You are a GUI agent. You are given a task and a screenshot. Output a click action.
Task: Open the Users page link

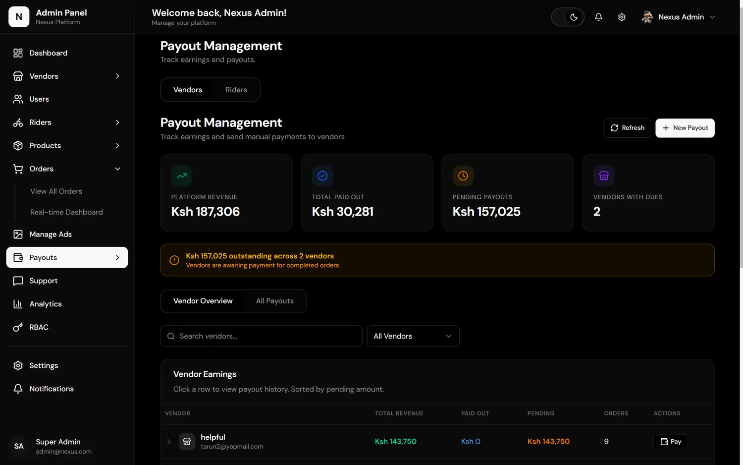pos(67,99)
